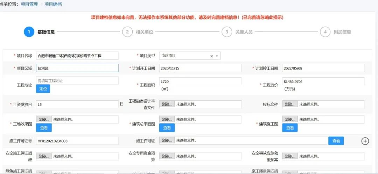The height and width of the screenshot is (174, 378).
Task: Go to step 3 关键人员 circle
Action: click(226, 32)
